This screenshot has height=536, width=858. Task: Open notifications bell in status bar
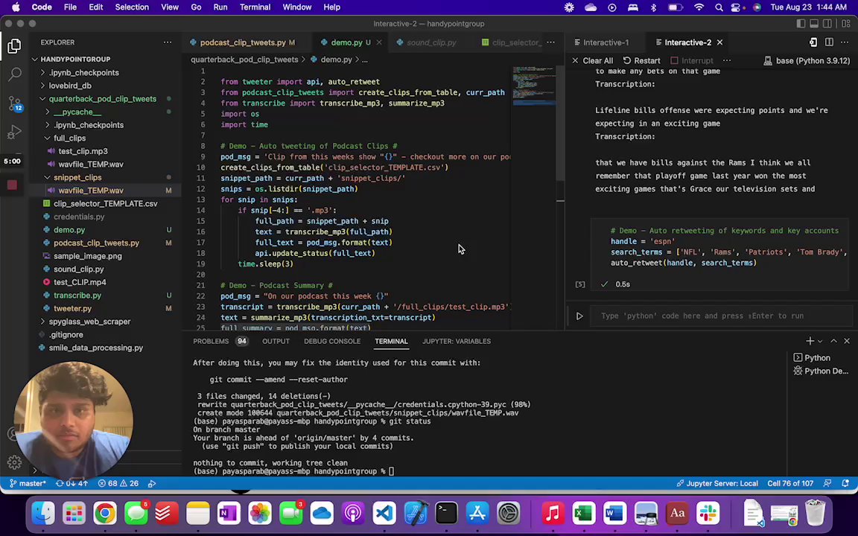point(845,483)
